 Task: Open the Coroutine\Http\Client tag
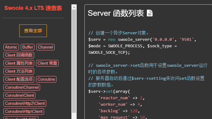[24, 112]
